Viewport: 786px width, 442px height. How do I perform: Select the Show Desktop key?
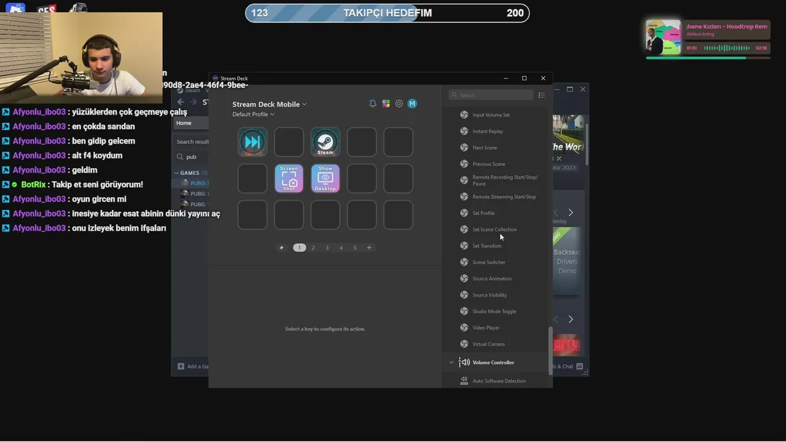(325, 178)
